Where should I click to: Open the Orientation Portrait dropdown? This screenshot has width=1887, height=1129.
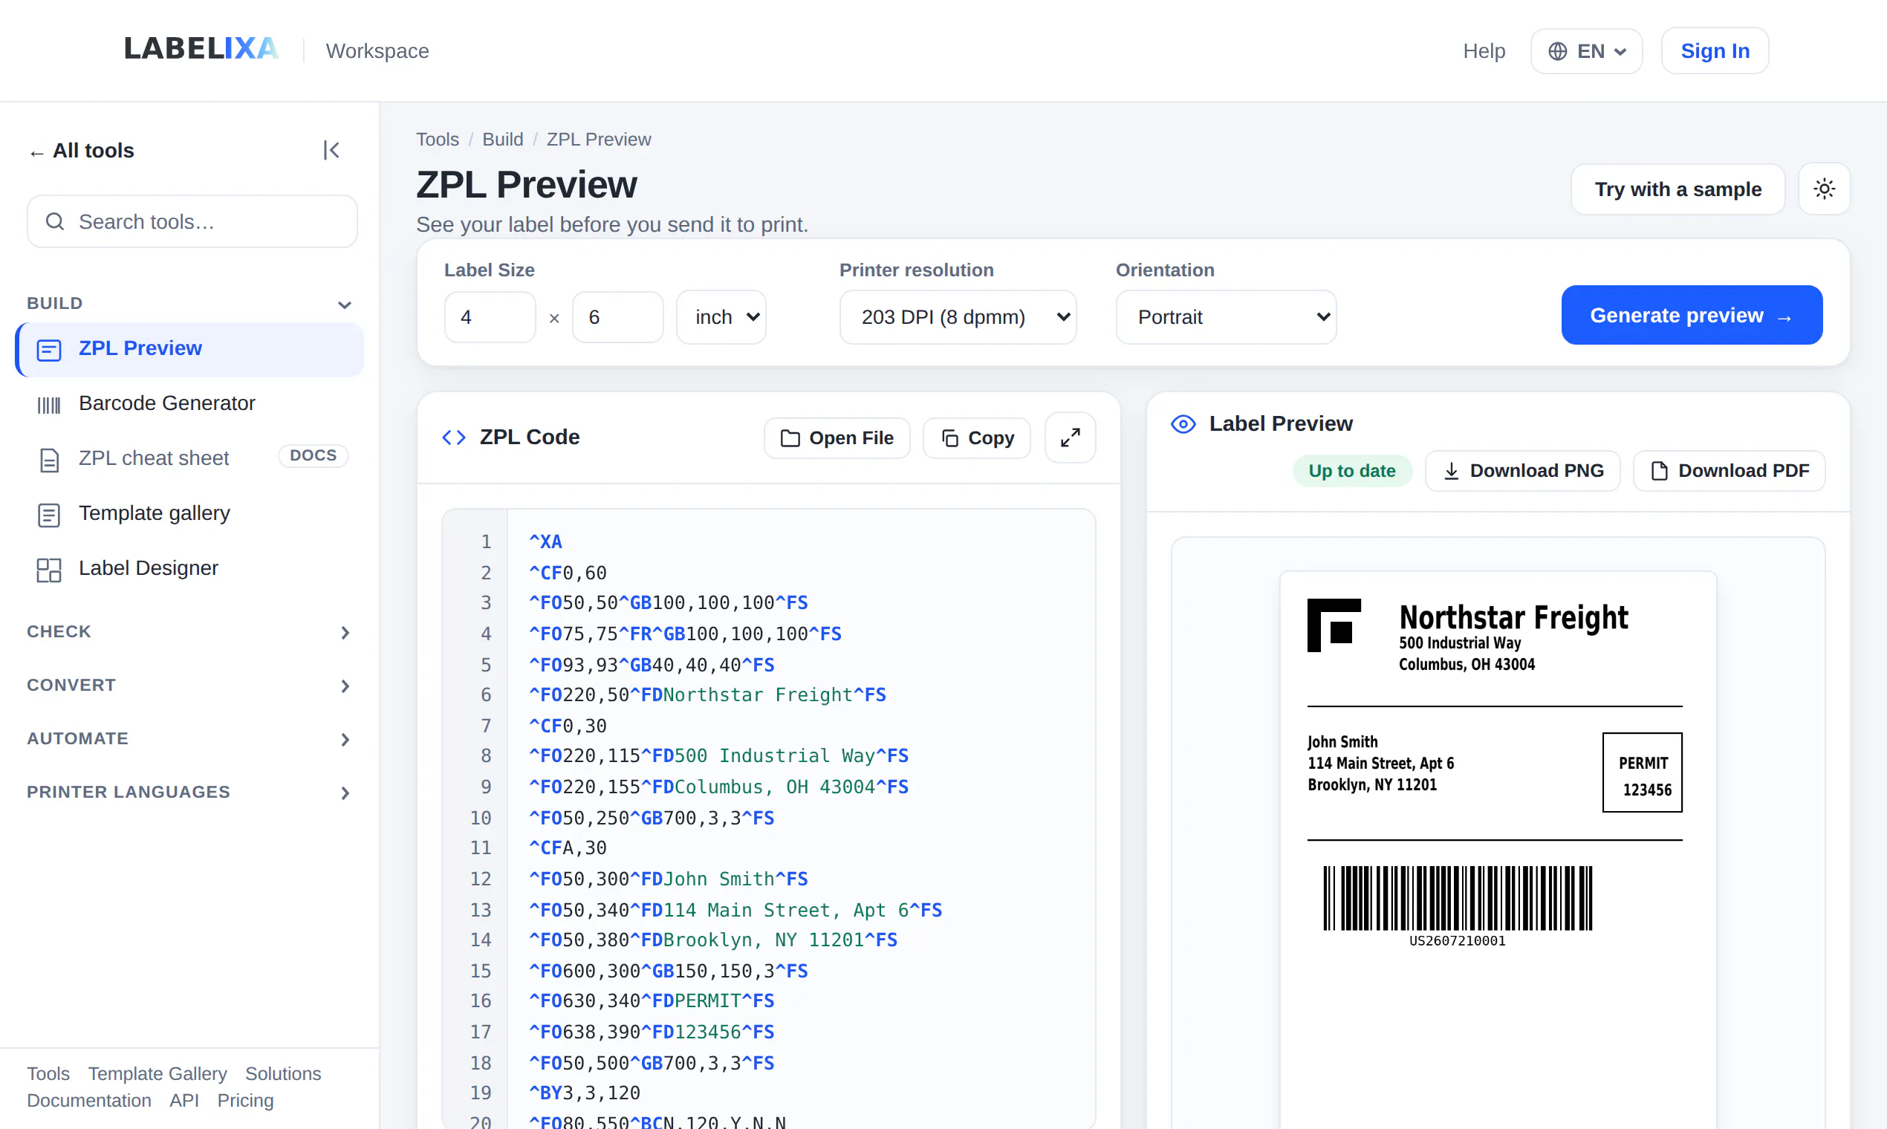click(1226, 316)
